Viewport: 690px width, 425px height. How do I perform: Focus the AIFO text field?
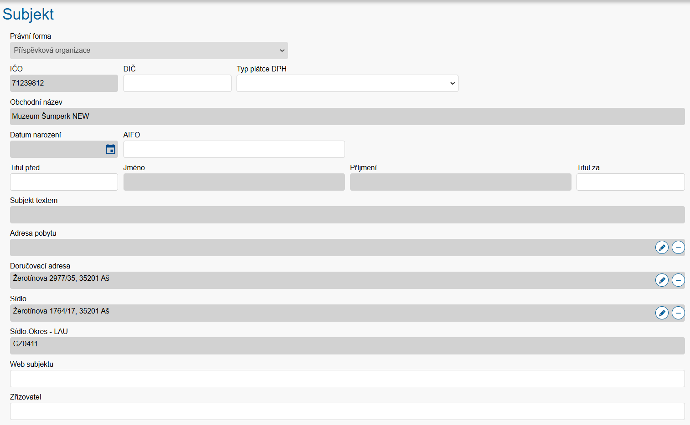pyautogui.click(x=234, y=149)
